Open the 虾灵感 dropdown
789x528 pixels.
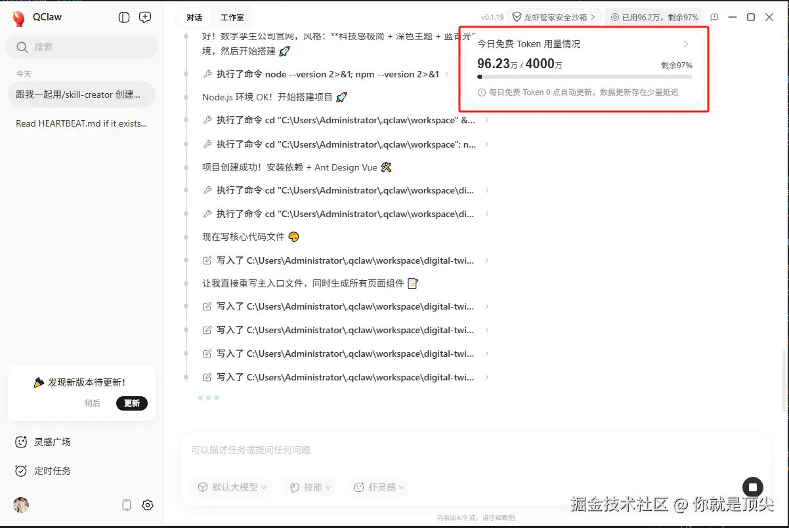pos(377,487)
